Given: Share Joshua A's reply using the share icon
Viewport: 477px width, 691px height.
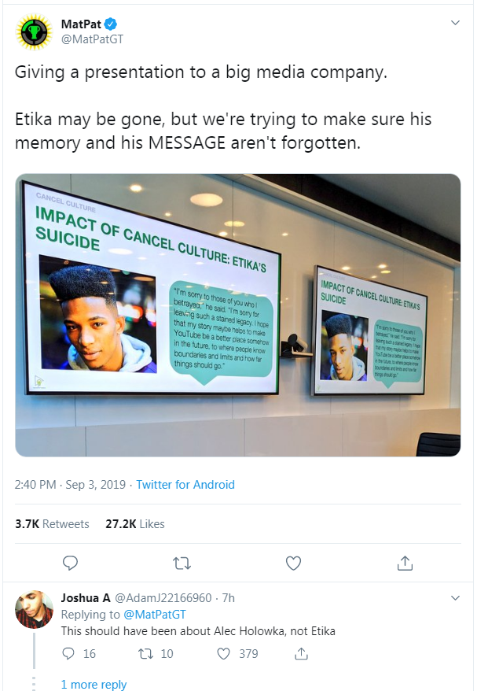Looking at the screenshot, I should click(301, 653).
